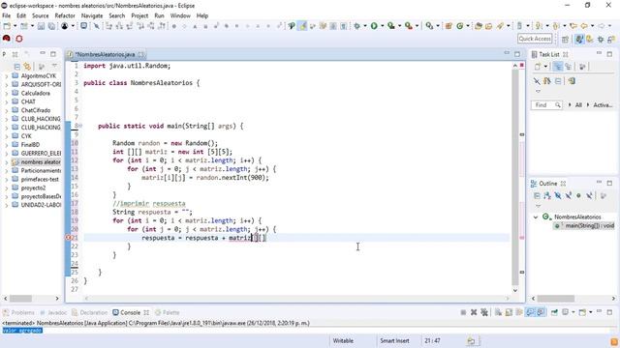Click the Open Perspective icon
Screen dimensions: 620x348
pyautogui.click(x=565, y=39)
